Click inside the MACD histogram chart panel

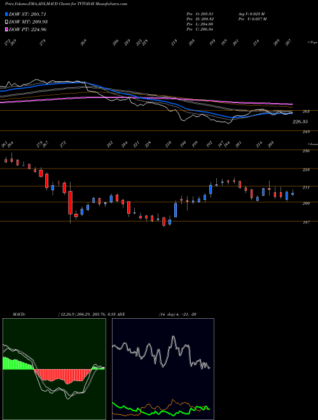[x=54, y=369]
